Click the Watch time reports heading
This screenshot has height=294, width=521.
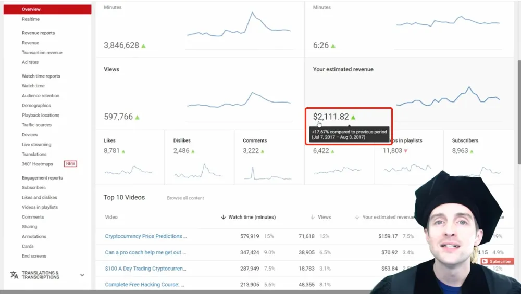[x=41, y=76]
